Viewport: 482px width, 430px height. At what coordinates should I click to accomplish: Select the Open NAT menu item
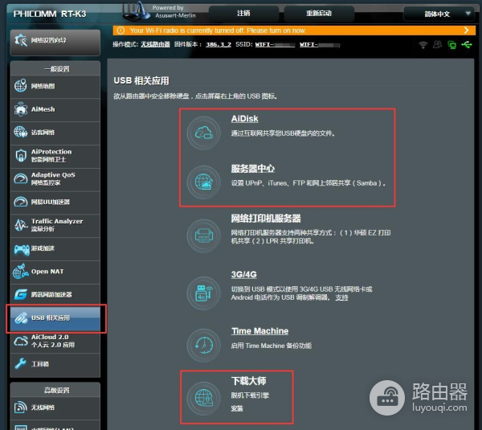pos(55,272)
